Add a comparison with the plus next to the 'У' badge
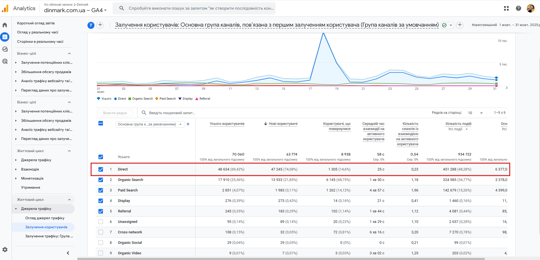The height and width of the screenshot is (260, 540). pyautogui.click(x=100, y=25)
